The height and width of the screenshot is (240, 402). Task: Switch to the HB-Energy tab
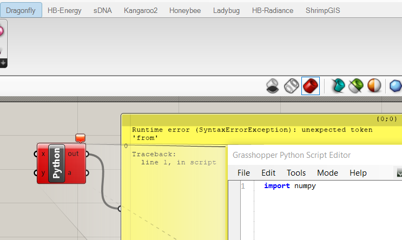pos(64,10)
